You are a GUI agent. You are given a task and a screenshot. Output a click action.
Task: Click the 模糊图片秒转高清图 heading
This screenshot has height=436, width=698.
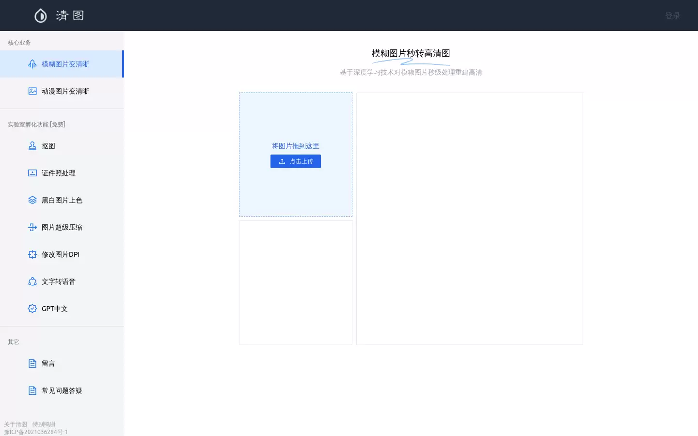click(411, 53)
